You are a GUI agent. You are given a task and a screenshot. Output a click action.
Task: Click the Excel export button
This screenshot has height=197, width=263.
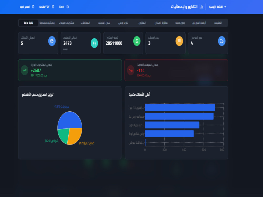(64, 7)
